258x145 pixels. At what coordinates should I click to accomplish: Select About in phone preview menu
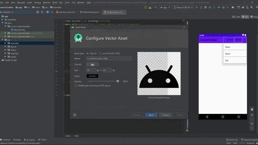click(235, 54)
